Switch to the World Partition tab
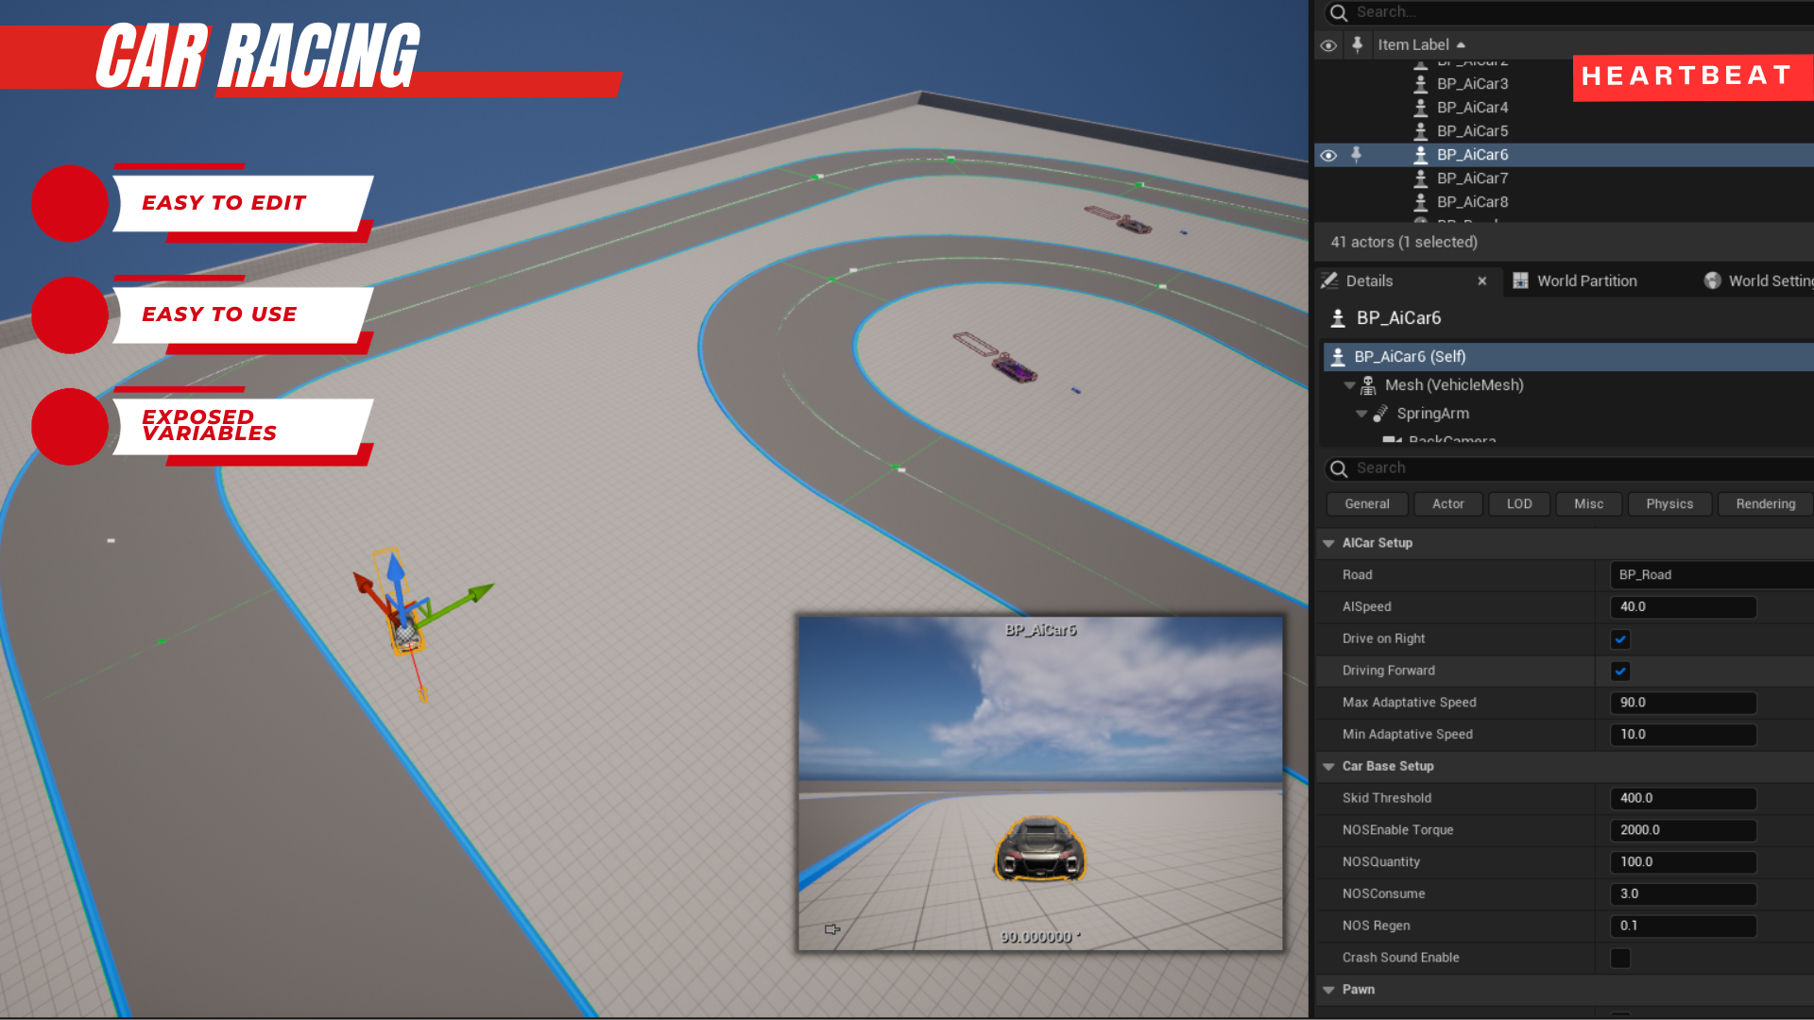The image size is (1814, 1020). (1586, 280)
